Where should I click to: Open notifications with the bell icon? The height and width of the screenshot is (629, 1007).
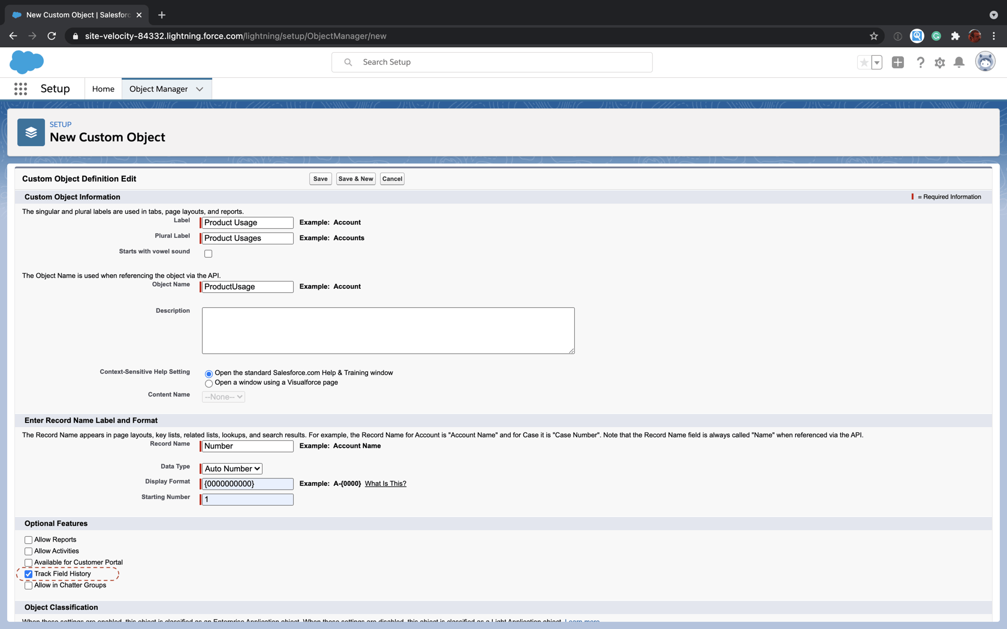coord(959,62)
